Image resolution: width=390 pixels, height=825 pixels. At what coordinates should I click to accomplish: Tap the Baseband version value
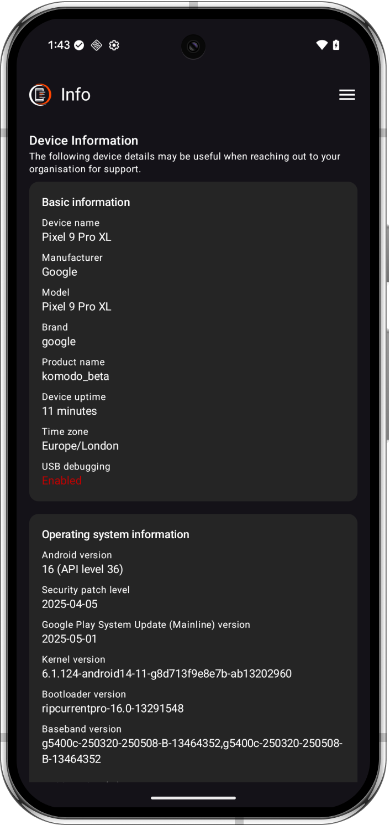point(192,751)
